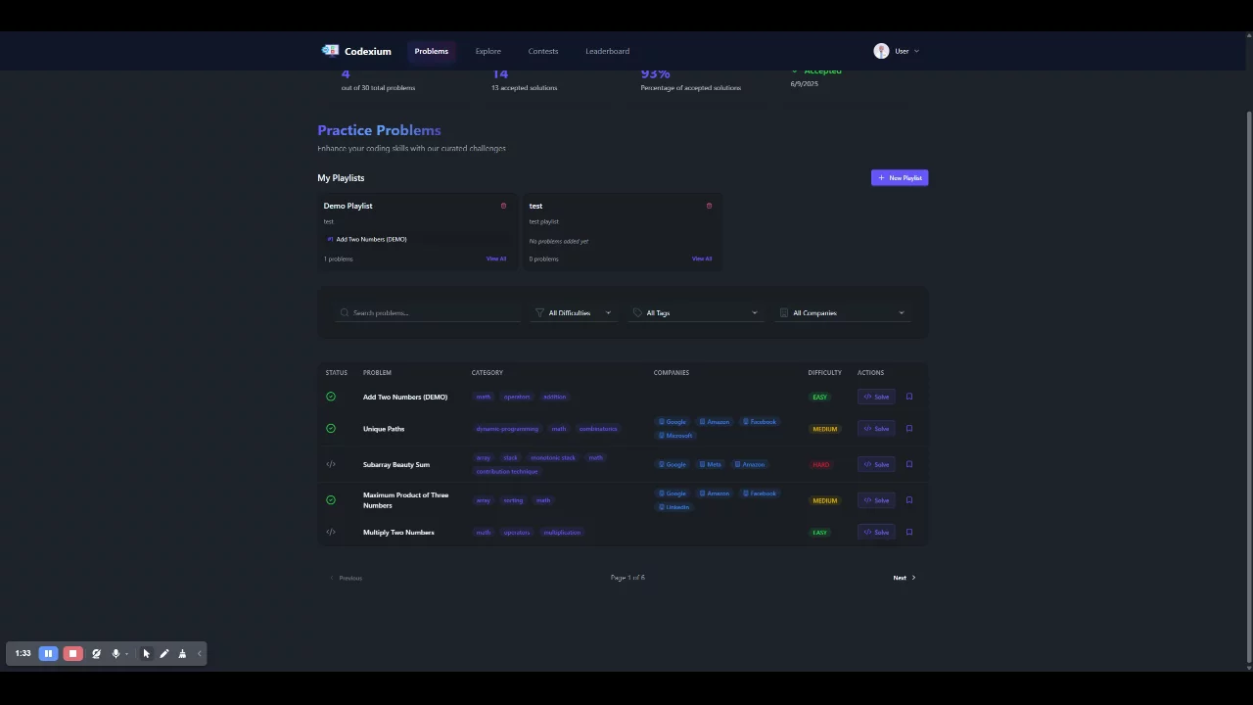Screen dimensions: 1253x705
Task: Switch to the Leaderboard tab
Action: (x=607, y=51)
